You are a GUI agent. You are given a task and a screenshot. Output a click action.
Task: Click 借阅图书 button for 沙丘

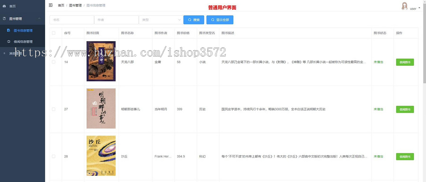pos(405,156)
